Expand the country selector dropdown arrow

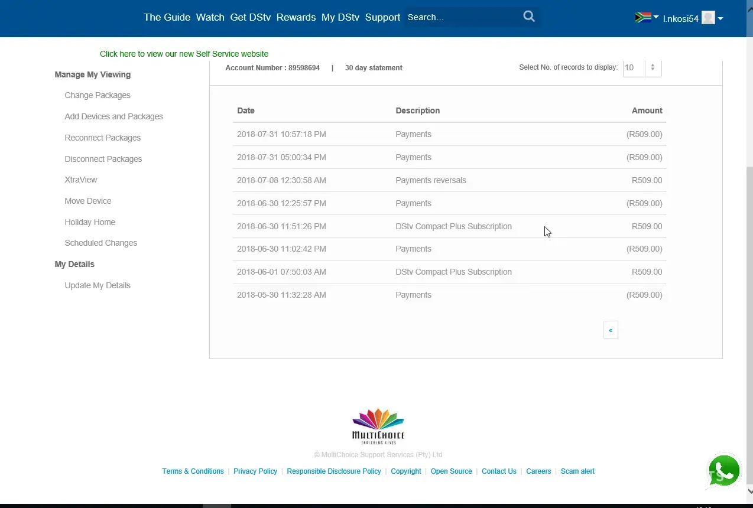656,18
